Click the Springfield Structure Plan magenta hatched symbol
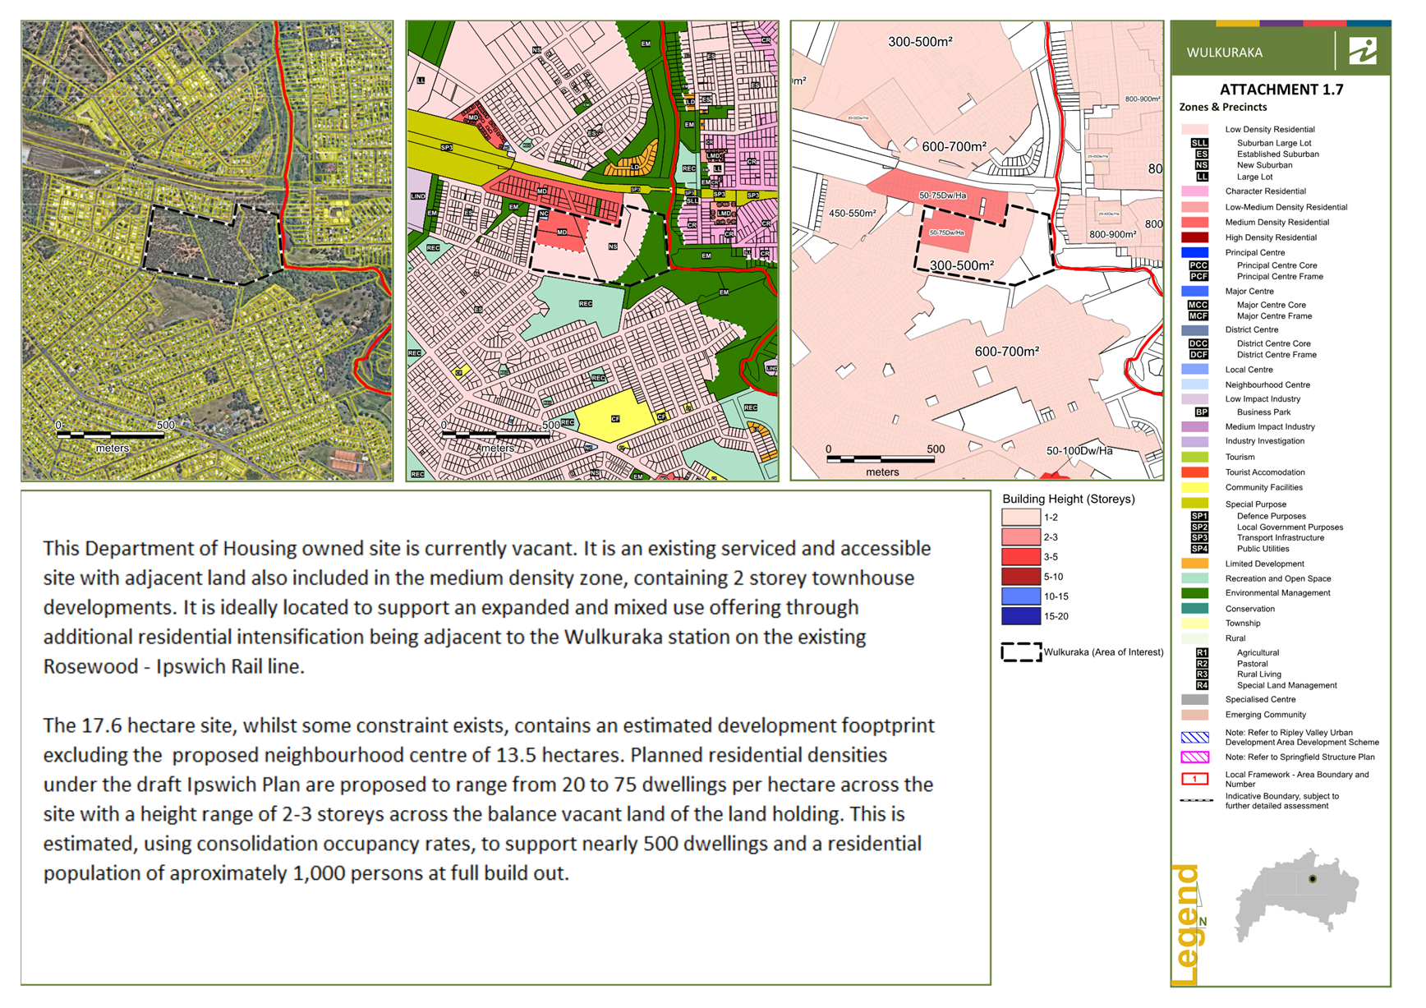The height and width of the screenshot is (1008, 1426). (1194, 757)
